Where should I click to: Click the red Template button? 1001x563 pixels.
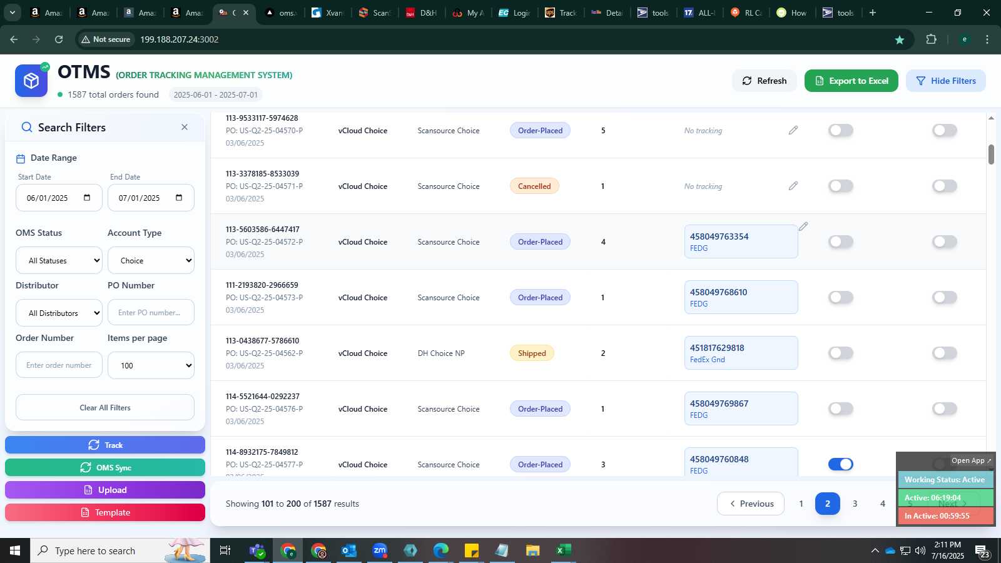(105, 512)
